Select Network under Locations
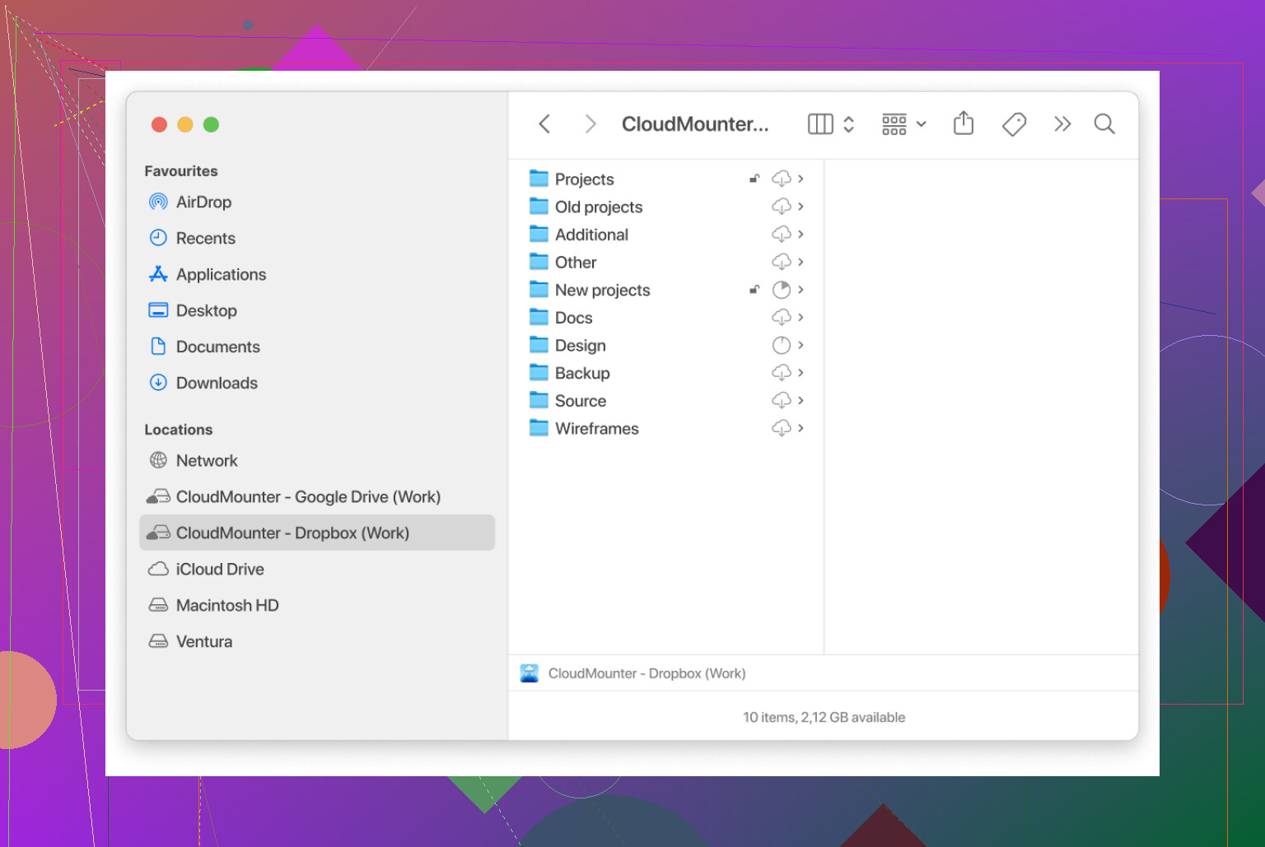Viewport: 1265px width, 847px height. pos(317,460)
